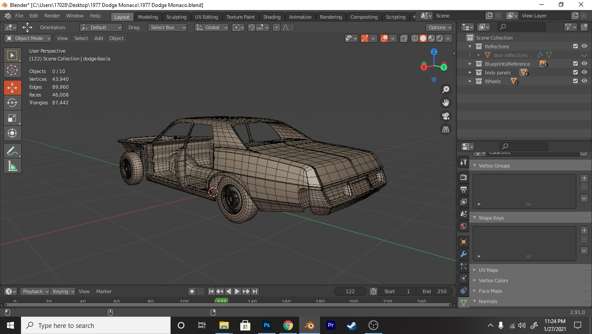Open the Object Data properties tab
Screen dimensions: 592x334
464,302
